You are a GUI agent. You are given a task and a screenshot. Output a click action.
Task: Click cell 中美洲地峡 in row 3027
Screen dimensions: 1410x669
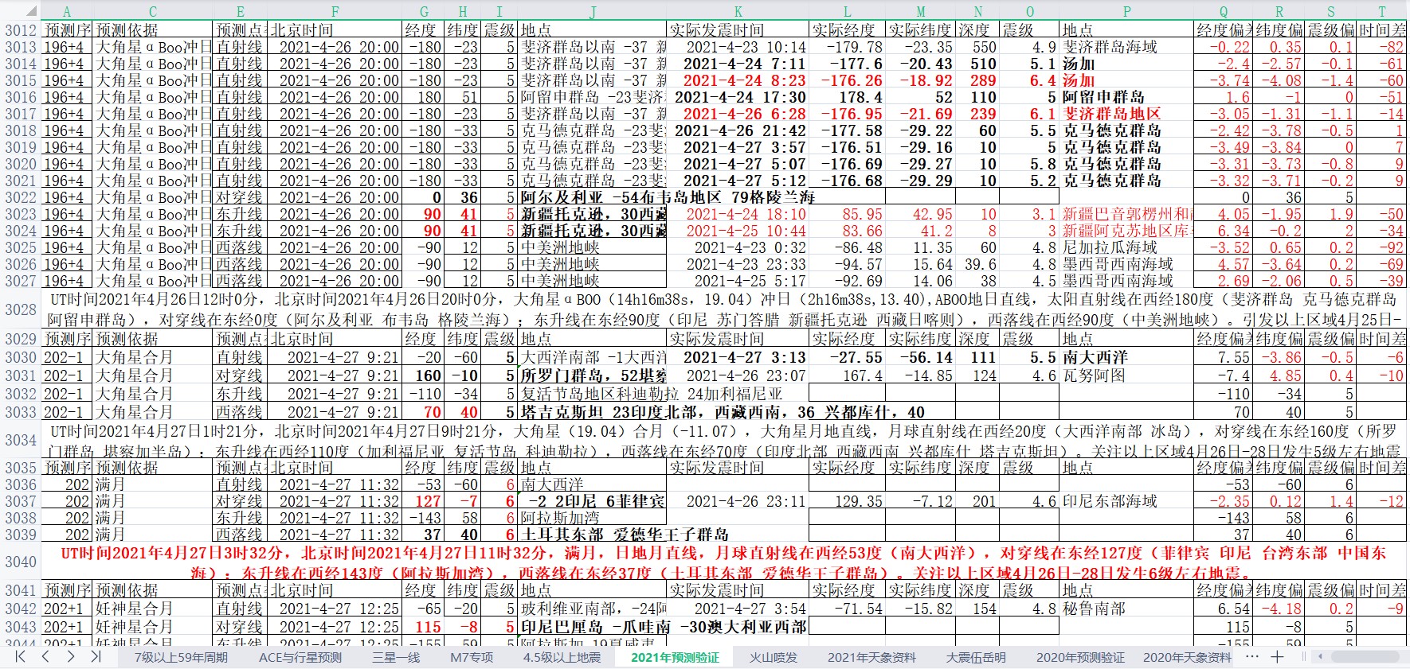pyautogui.click(x=593, y=281)
